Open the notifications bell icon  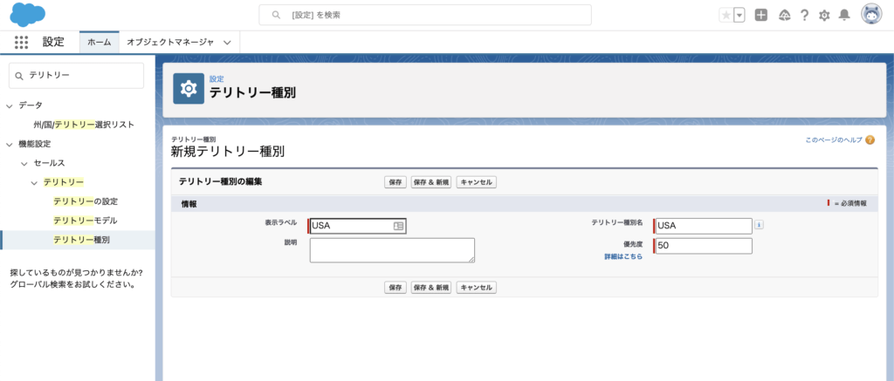pyautogui.click(x=844, y=15)
